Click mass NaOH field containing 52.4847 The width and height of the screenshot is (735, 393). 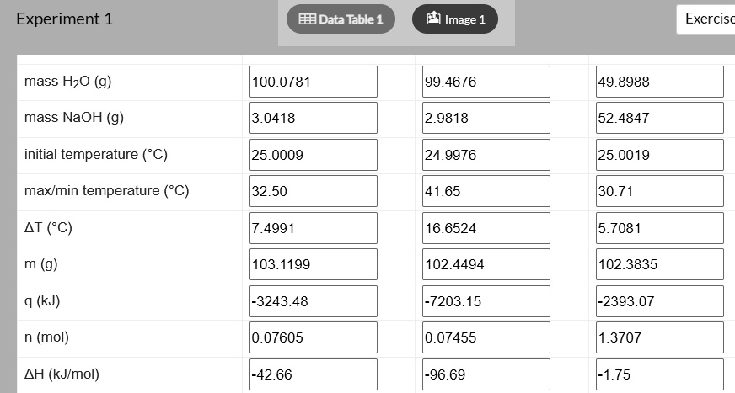tap(659, 118)
